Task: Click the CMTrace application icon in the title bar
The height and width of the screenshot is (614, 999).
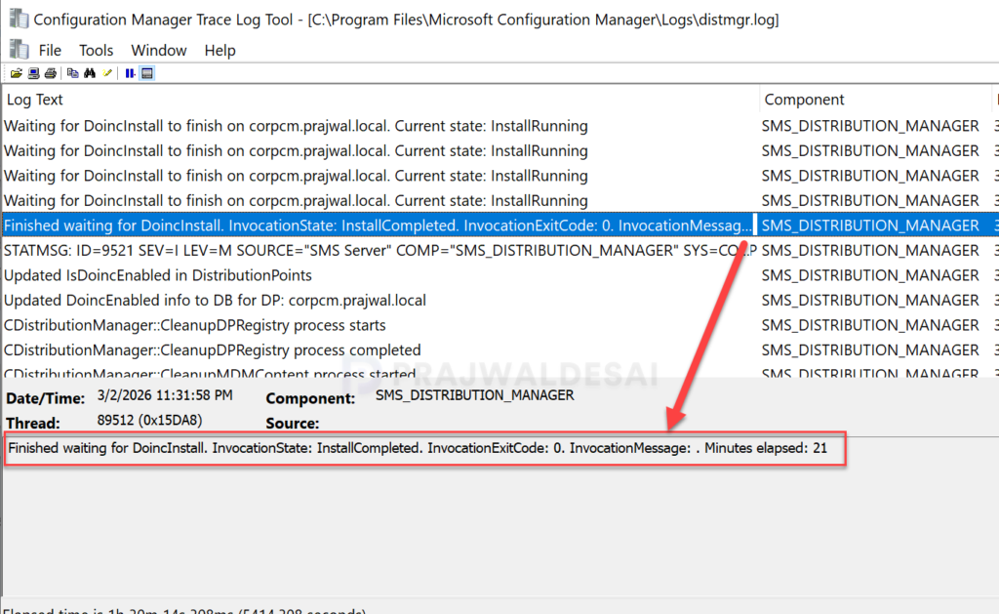Action: (x=19, y=19)
